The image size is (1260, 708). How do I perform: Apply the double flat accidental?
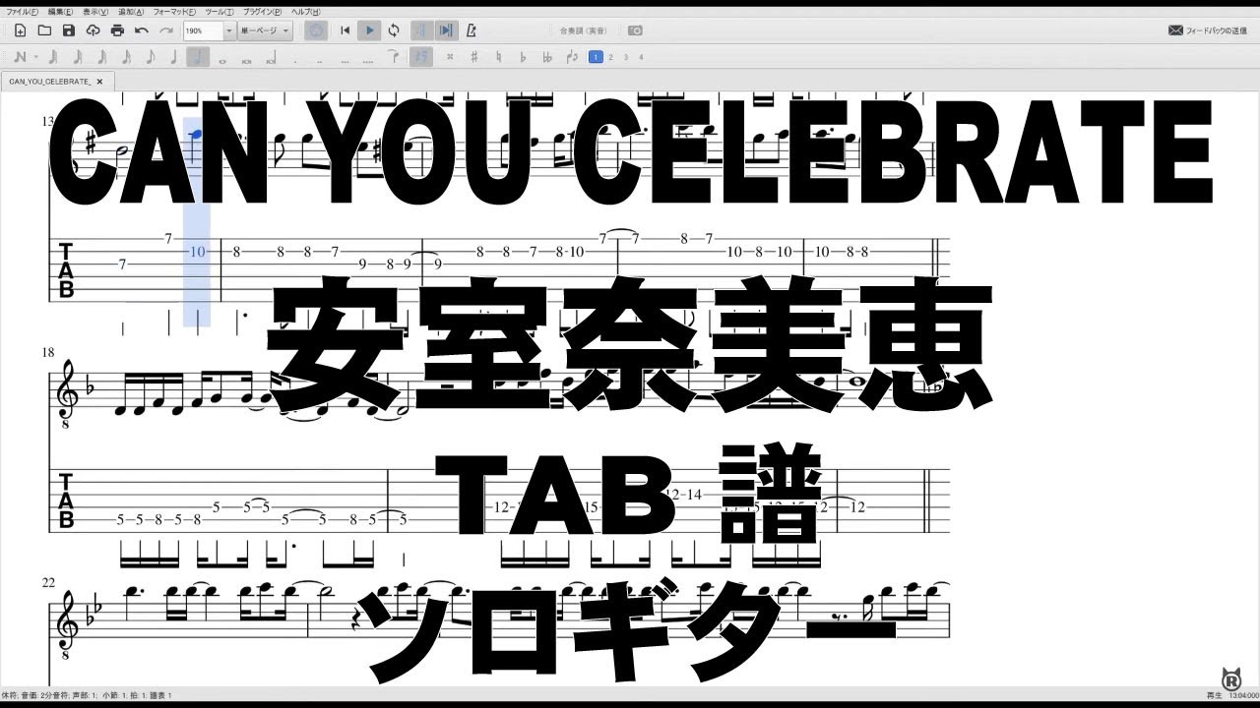[547, 57]
